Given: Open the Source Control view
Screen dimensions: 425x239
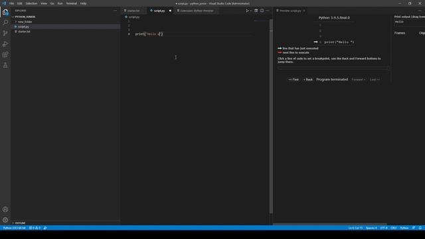Looking at the screenshot, I should (5, 33).
